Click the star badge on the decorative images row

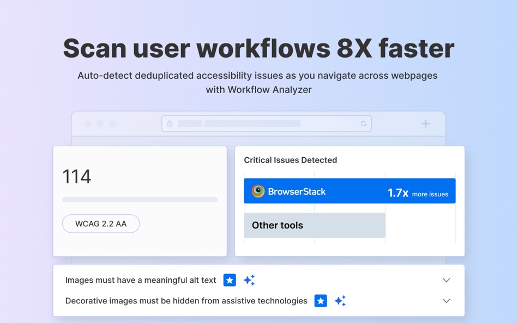[321, 301]
